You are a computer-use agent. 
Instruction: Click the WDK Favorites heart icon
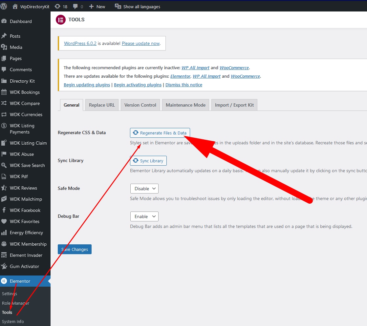pyautogui.click(x=4, y=221)
